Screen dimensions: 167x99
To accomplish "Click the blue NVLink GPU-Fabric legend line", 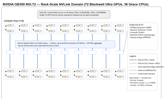I will [133, 60].
